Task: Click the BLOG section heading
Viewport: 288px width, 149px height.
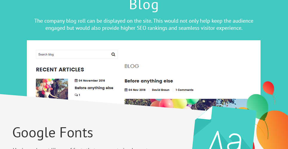Action: (132, 66)
